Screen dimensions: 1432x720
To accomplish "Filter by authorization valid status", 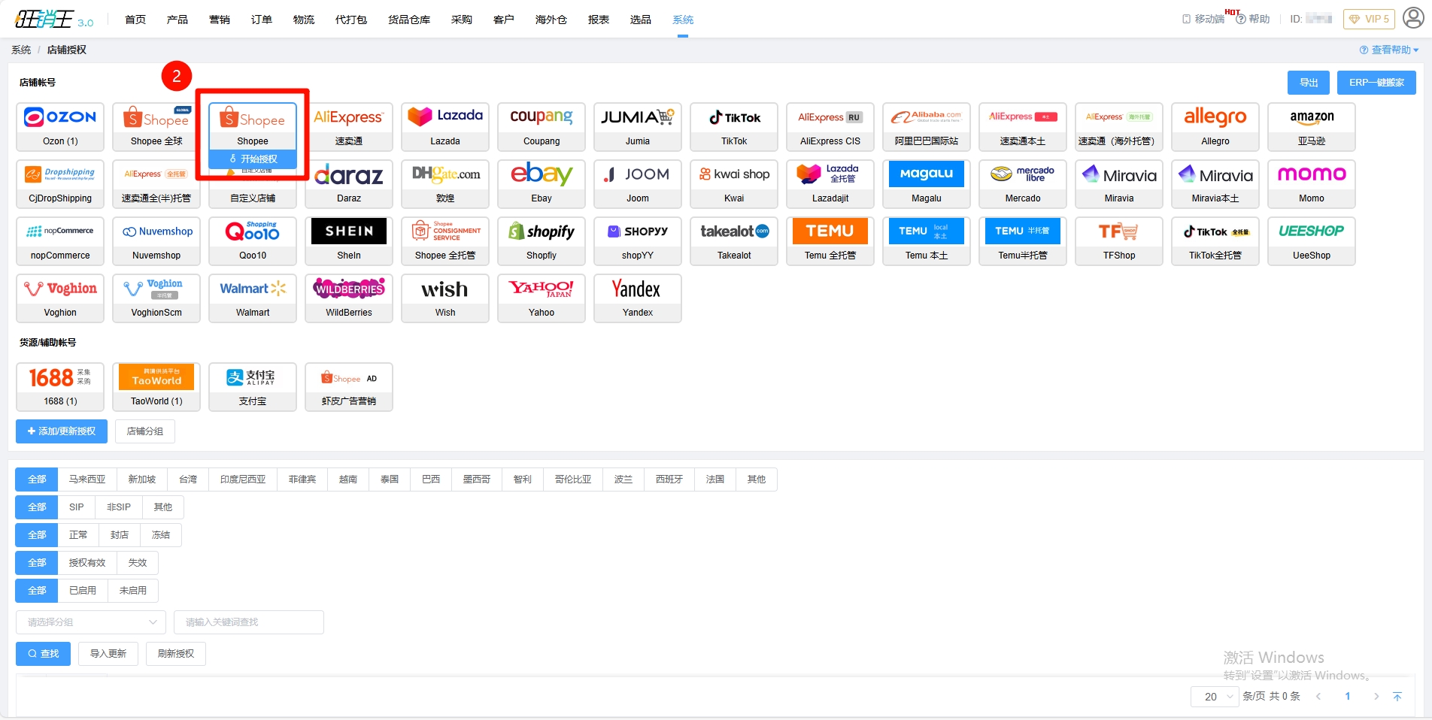I will tap(87, 563).
